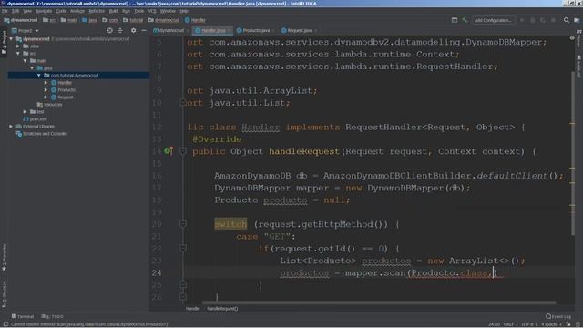Collapse the src folder node

(x=18, y=54)
